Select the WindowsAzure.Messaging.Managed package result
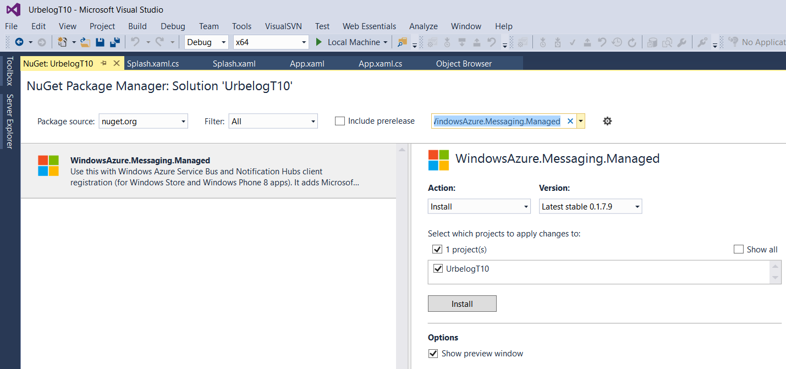The height and width of the screenshot is (369, 786). [x=208, y=171]
